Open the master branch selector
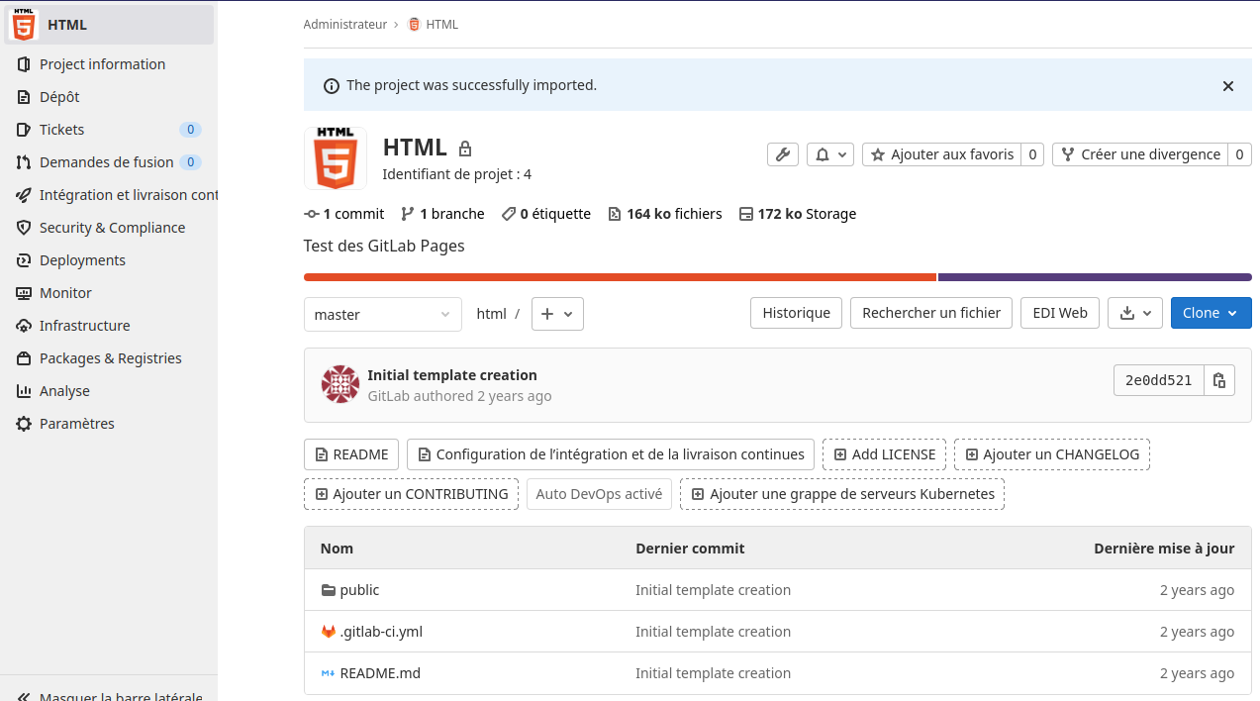The width and height of the screenshot is (1260, 701). 382,314
